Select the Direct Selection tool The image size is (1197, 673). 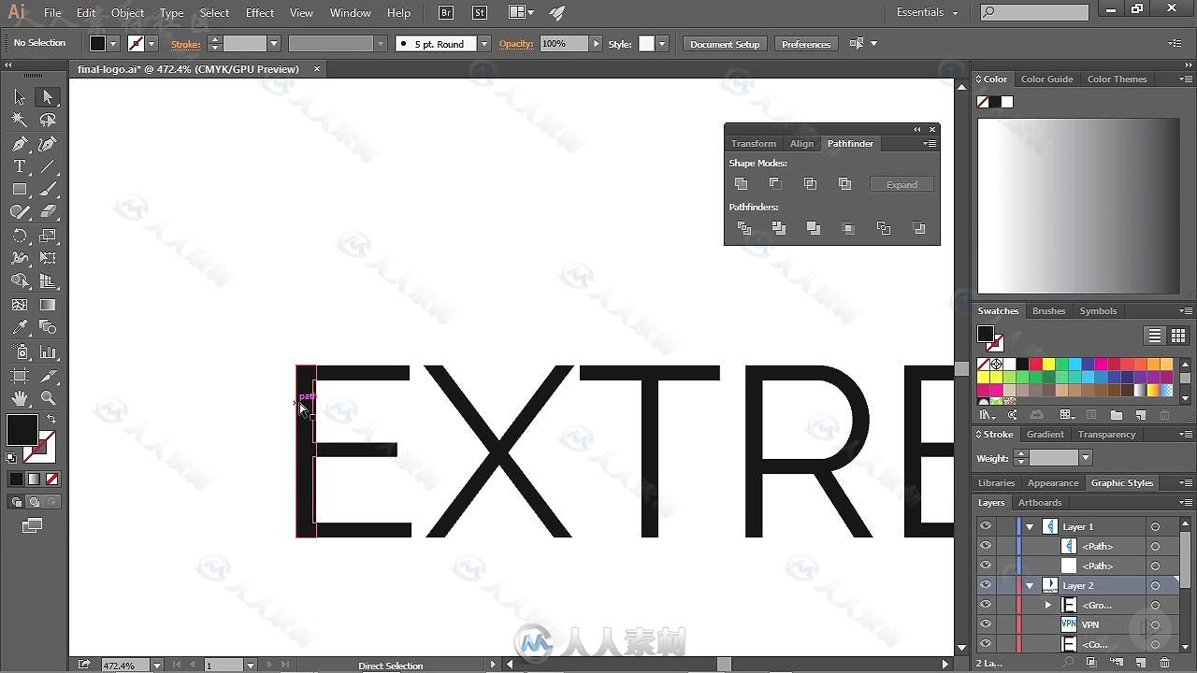pyautogui.click(x=48, y=97)
